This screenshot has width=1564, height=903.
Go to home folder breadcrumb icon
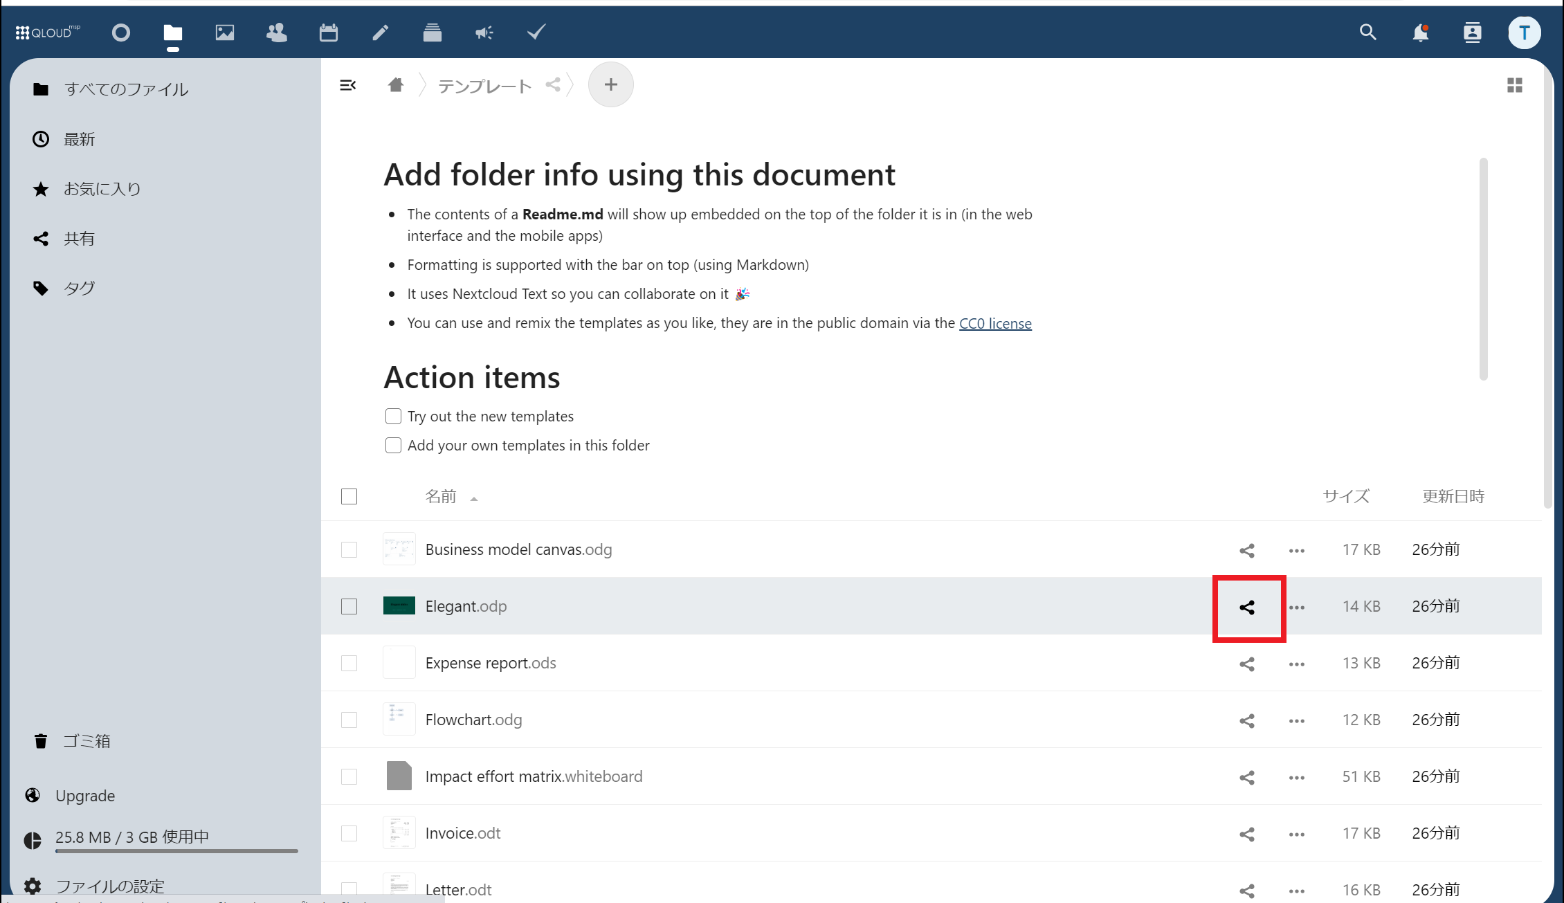point(396,85)
